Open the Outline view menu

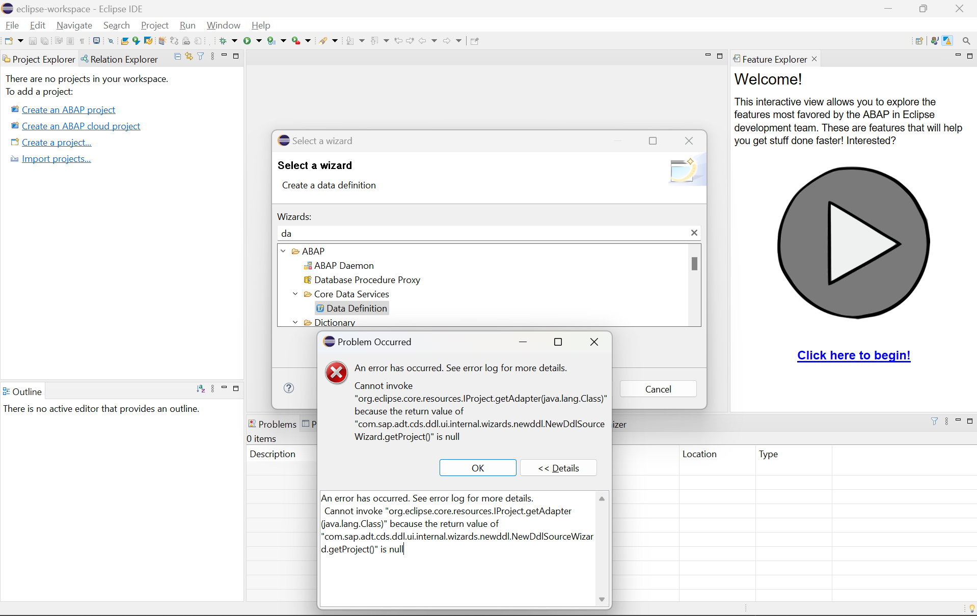click(x=212, y=389)
